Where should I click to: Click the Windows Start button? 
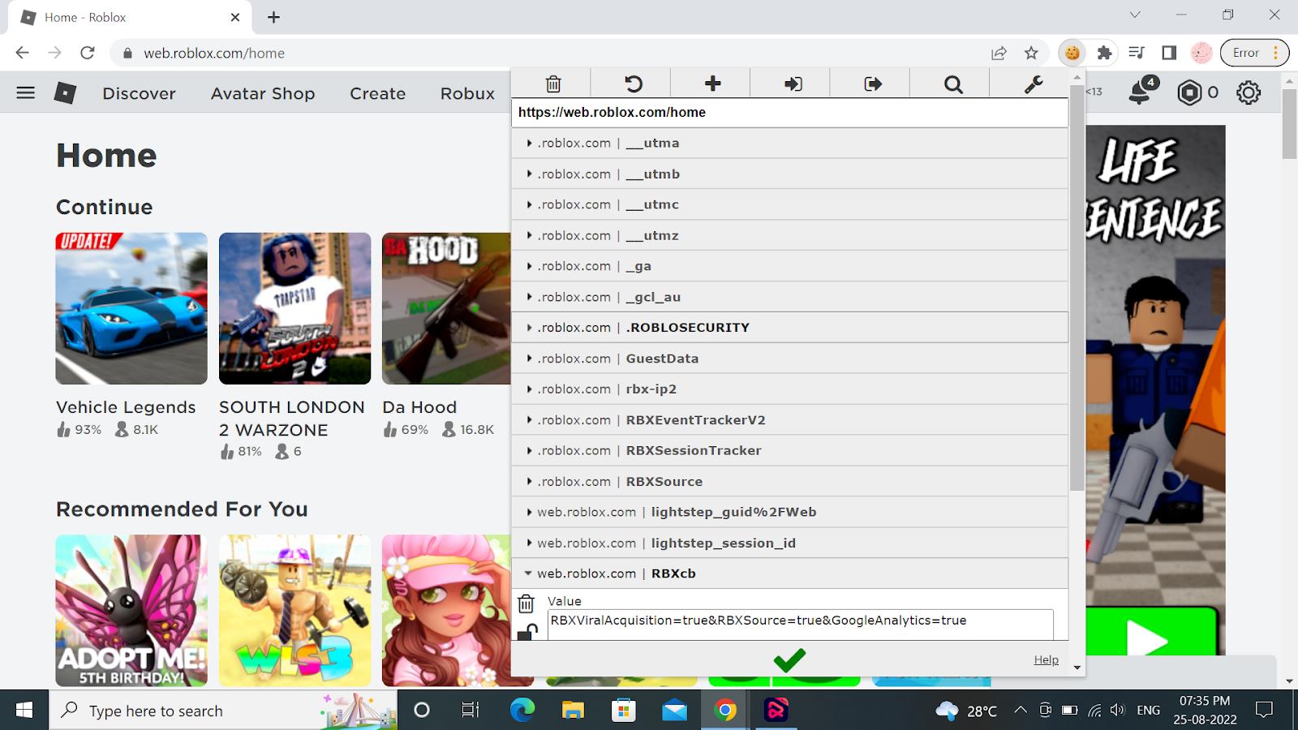point(24,711)
